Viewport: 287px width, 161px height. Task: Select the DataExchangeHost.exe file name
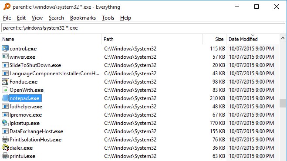[37, 131]
